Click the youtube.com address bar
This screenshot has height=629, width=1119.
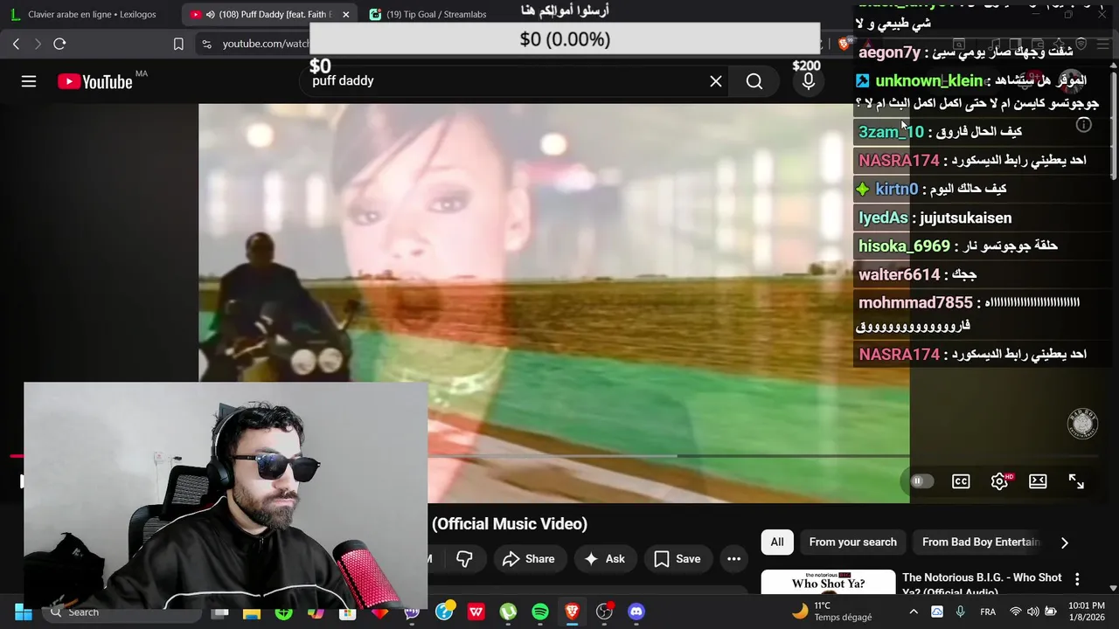coord(266,44)
